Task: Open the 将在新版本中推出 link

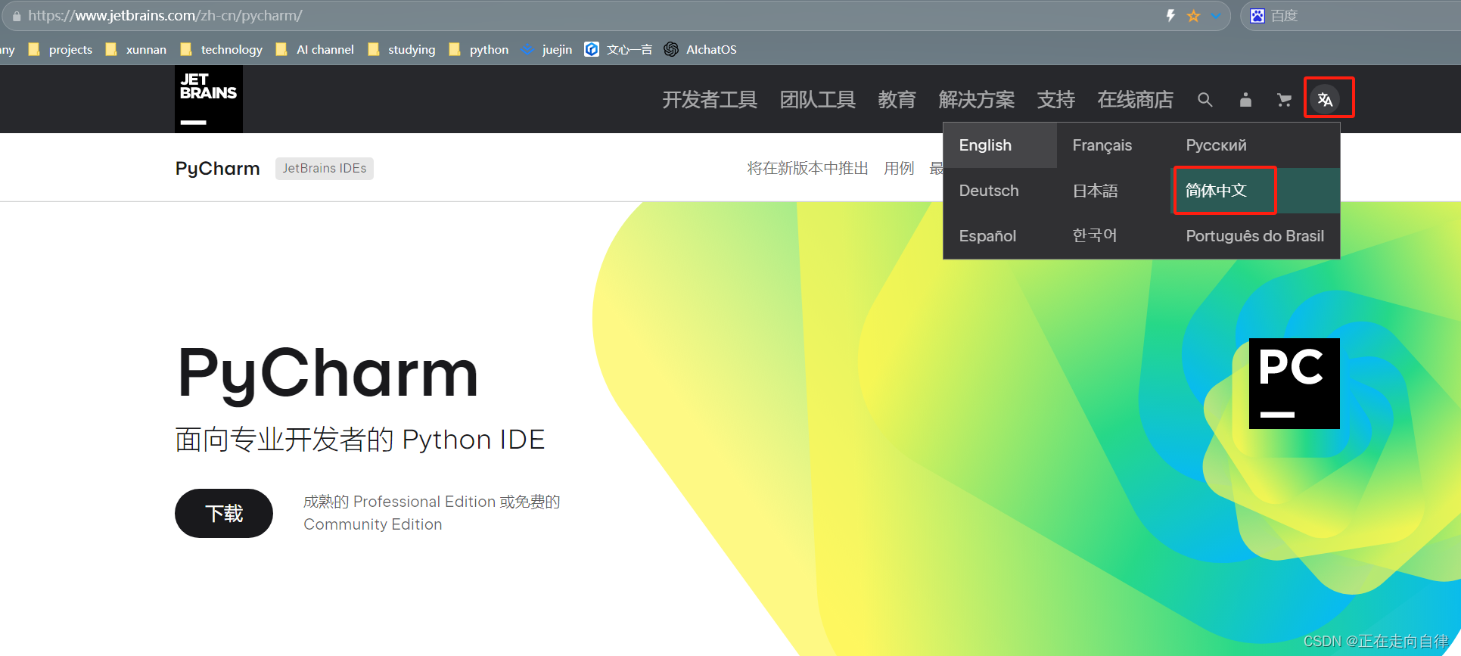Action: 807,168
